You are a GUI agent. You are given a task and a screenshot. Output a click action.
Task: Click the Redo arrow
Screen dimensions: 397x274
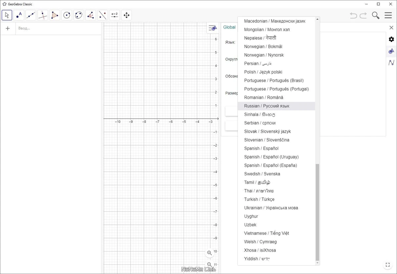pos(363,15)
